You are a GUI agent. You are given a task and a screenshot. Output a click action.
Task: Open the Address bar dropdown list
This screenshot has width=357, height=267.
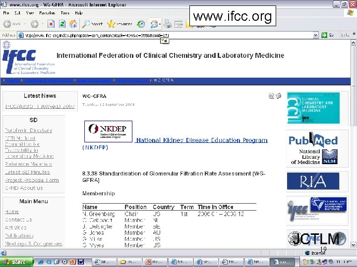pos(315,35)
